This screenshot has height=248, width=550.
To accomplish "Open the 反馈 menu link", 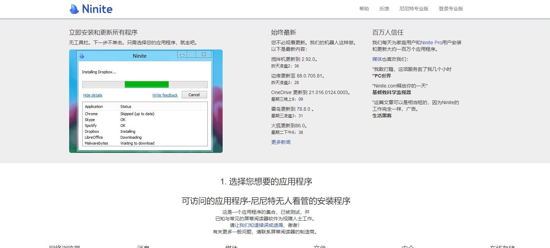I will (x=384, y=9).
